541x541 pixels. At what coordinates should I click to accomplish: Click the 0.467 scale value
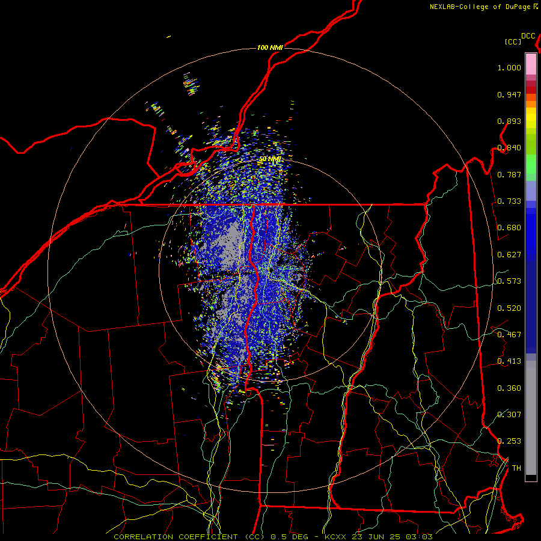509,335
